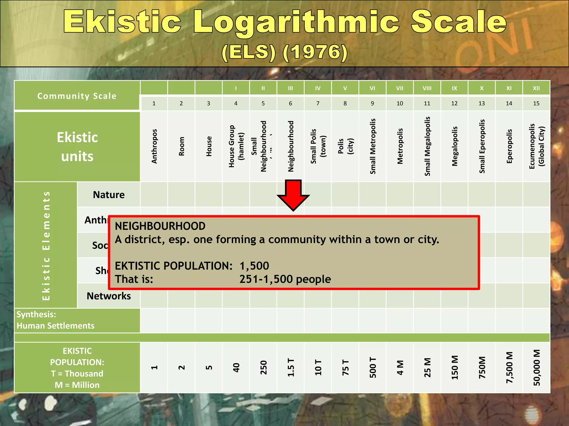The height and width of the screenshot is (426, 569).
Task: Click '251-1,500 people' text in callout
Action: (x=285, y=279)
